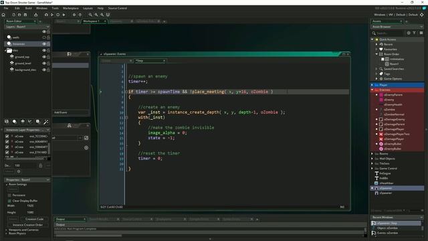This screenshot has height=241, width=428.
Task: Collapse the Room Order node
Action: (x=377, y=54)
